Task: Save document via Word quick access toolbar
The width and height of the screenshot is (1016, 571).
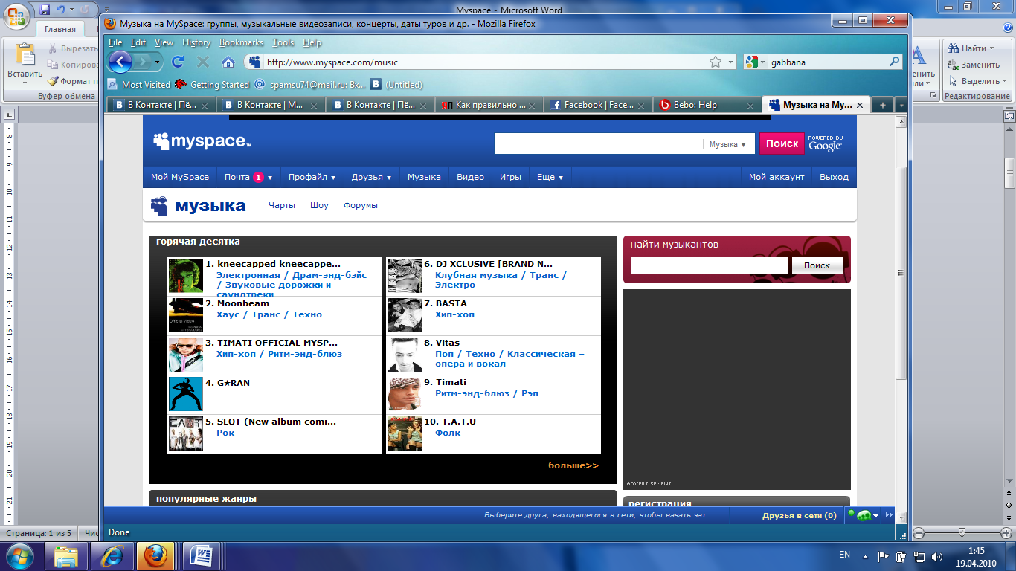Action: [45, 10]
